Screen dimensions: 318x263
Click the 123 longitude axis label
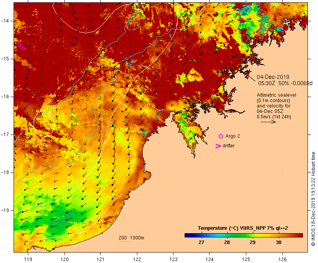click(173, 260)
